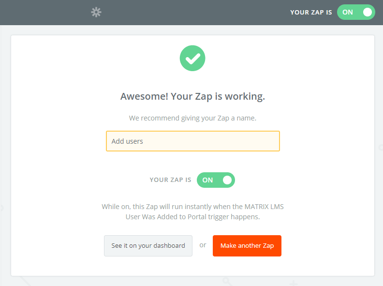Click the "or" text between the two buttons
383x286 pixels.
click(203, 245)
